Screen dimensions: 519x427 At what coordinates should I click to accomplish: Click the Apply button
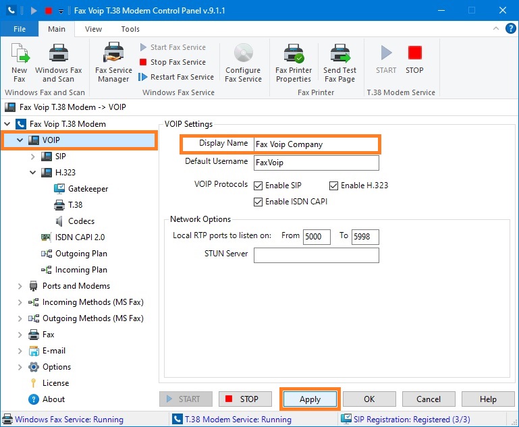[x=310, y=399]
